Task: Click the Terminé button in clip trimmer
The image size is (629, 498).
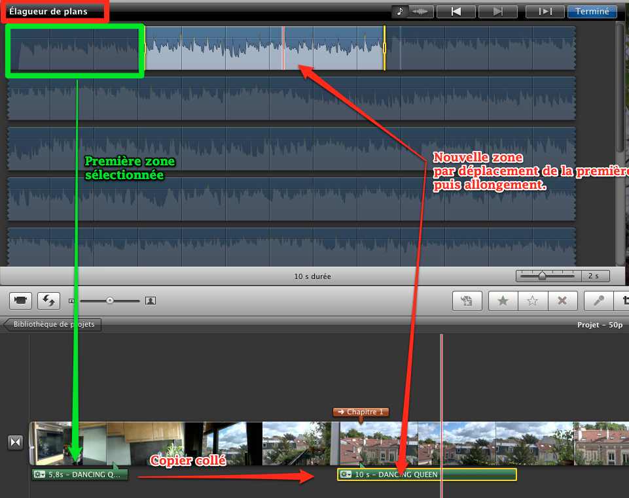Action: pyautogui.click(x=592, y=11)
